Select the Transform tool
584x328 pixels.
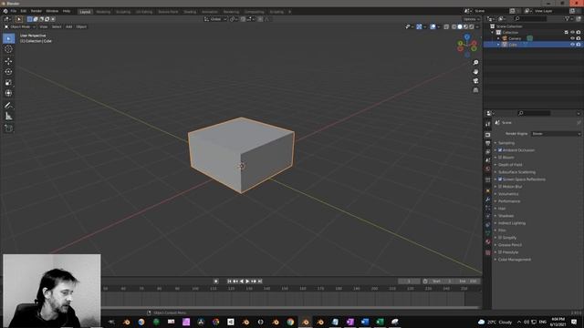[x=8, y=93]
